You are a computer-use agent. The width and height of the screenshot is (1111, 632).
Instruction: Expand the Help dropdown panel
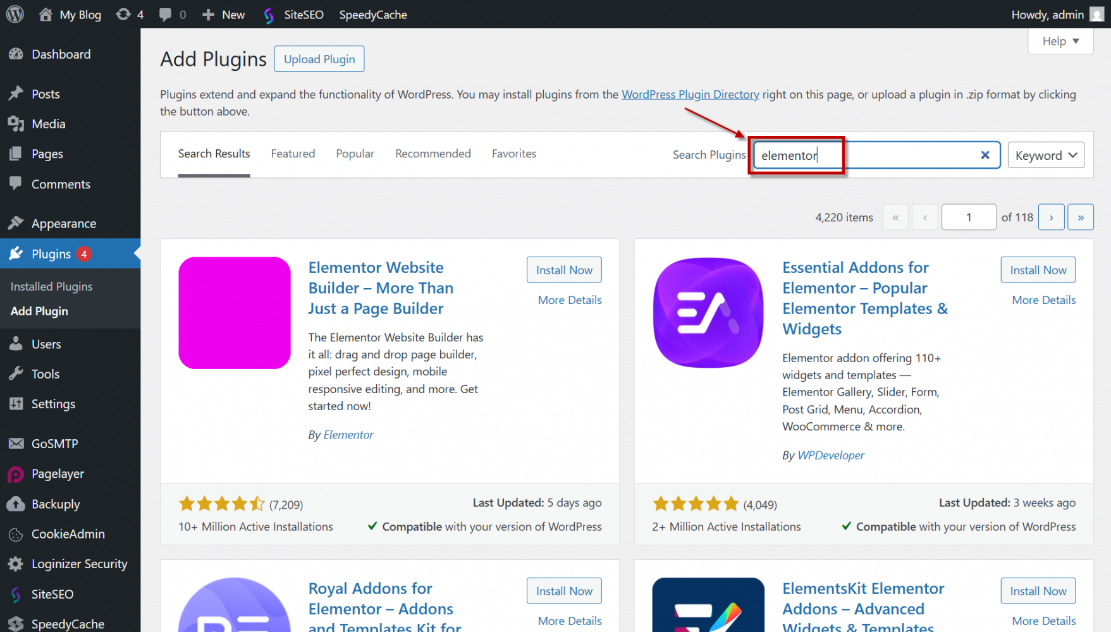click(x=1060, y=41)
